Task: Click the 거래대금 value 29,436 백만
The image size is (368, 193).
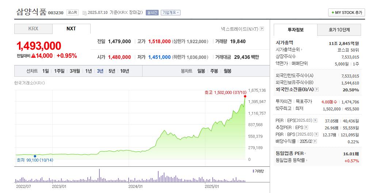Action: 246,57
